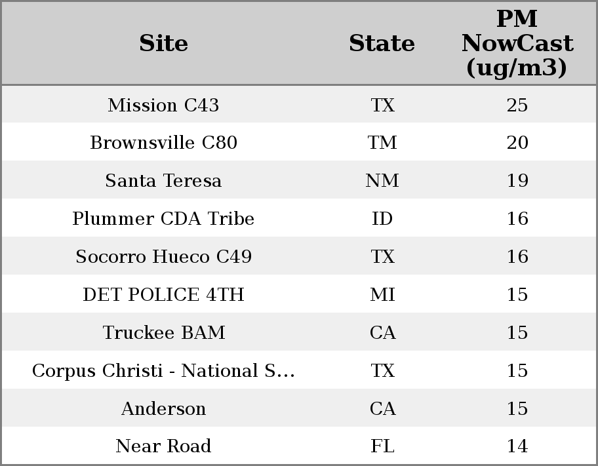Screen dimensions: 598x466
Task: Click the MI state cell
Action: pyautogui.click(x=382, y=295)
